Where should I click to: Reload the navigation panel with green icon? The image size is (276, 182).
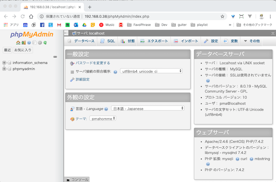tap(45, 42)
